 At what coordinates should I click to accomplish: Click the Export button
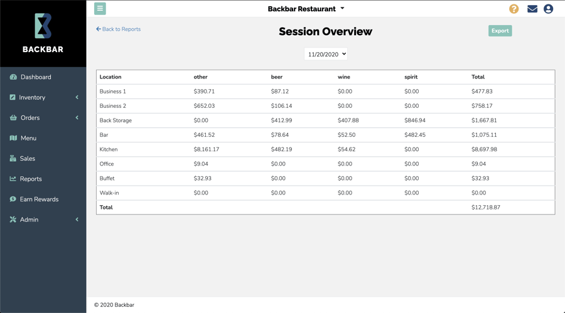tap(500, 31)
